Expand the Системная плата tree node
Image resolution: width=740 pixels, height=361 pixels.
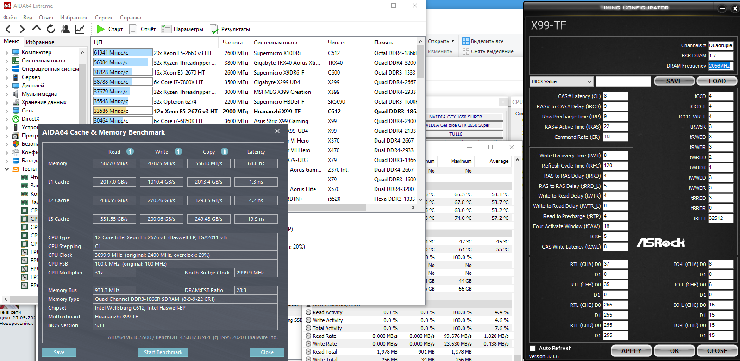point(6,61)
